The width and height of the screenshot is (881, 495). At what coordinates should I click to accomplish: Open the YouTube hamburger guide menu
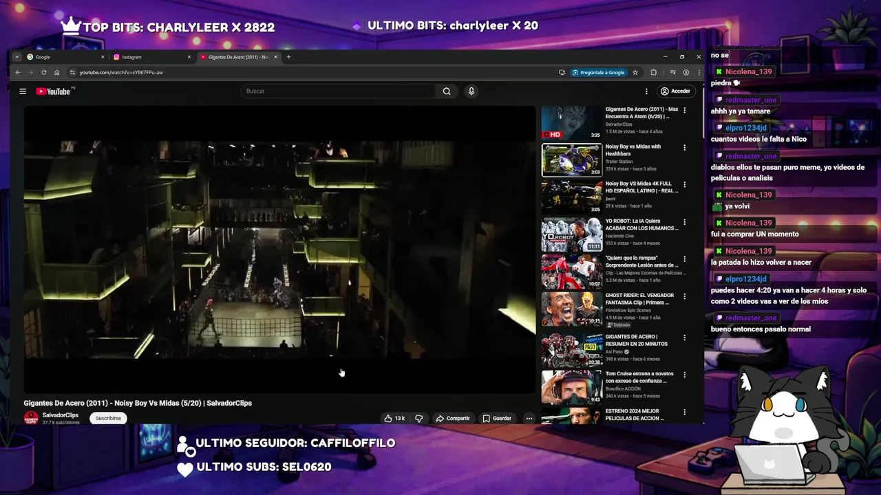click(23, 91)
